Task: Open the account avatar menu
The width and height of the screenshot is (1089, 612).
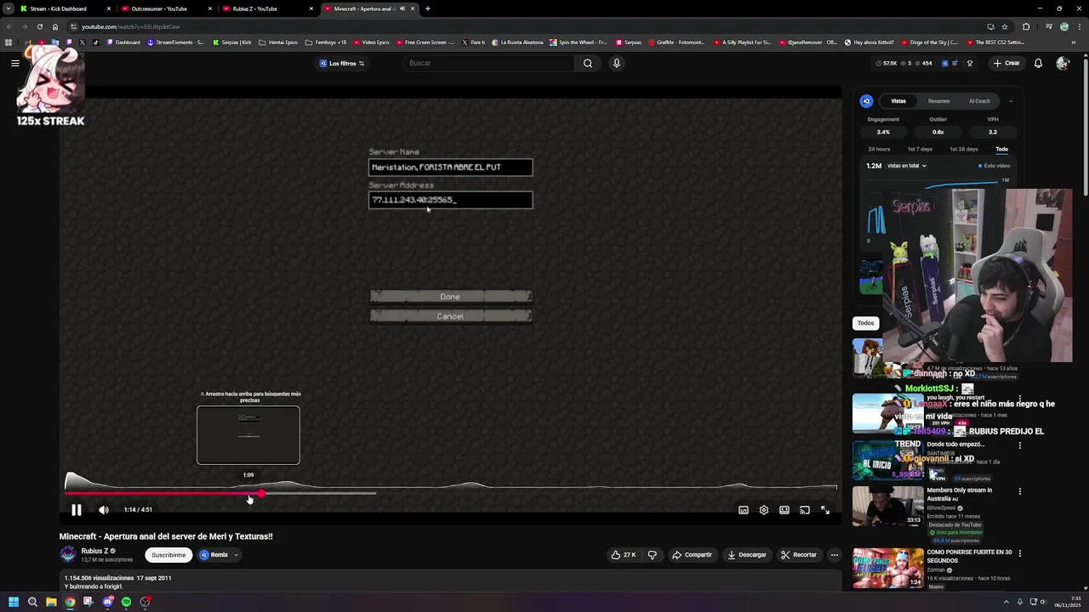Action: tap(1063, 63)
